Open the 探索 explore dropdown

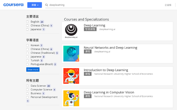coord(35,5)
